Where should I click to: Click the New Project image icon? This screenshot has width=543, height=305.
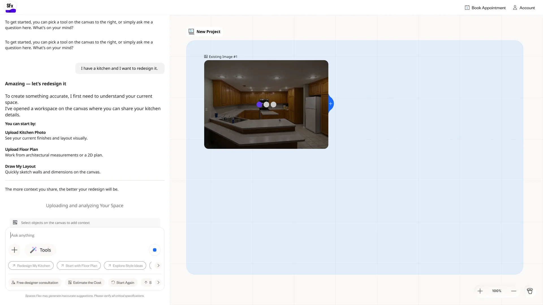191,32
